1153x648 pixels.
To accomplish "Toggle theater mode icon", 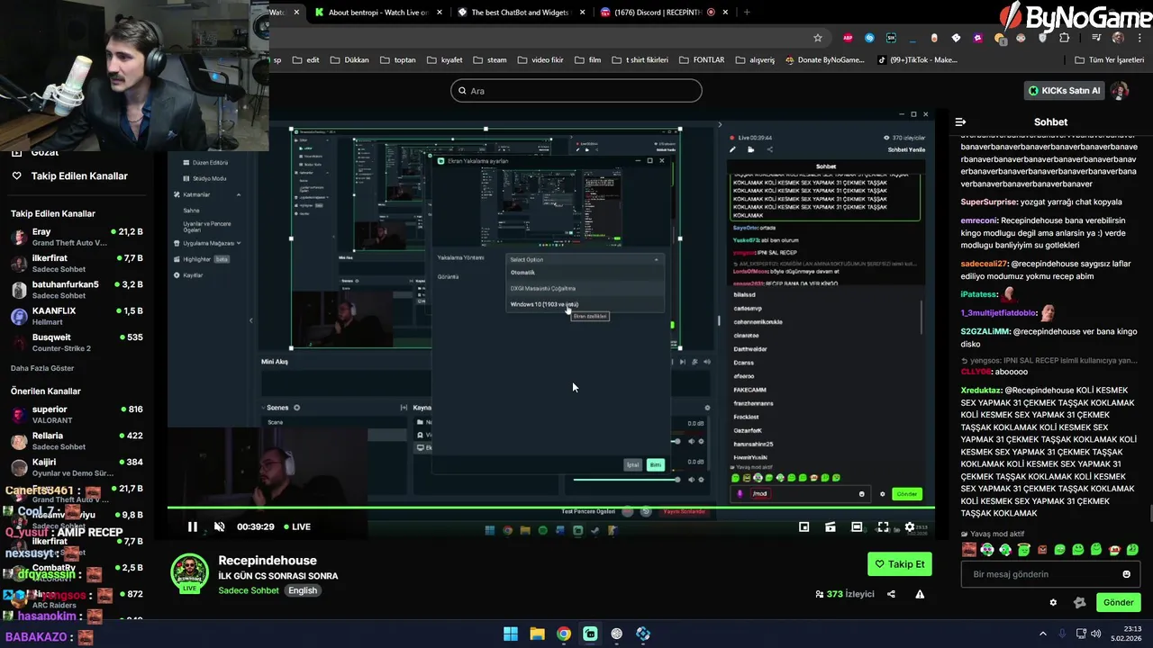I will (857, 526).
